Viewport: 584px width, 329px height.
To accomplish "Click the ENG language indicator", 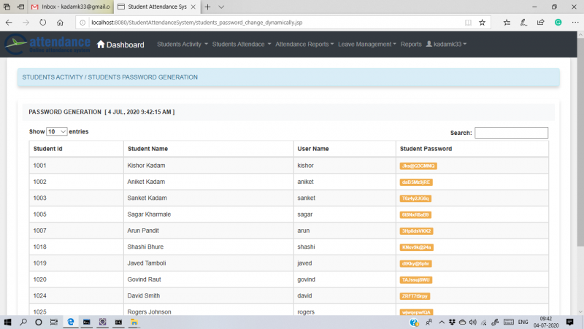I will [x=523, y=322].
